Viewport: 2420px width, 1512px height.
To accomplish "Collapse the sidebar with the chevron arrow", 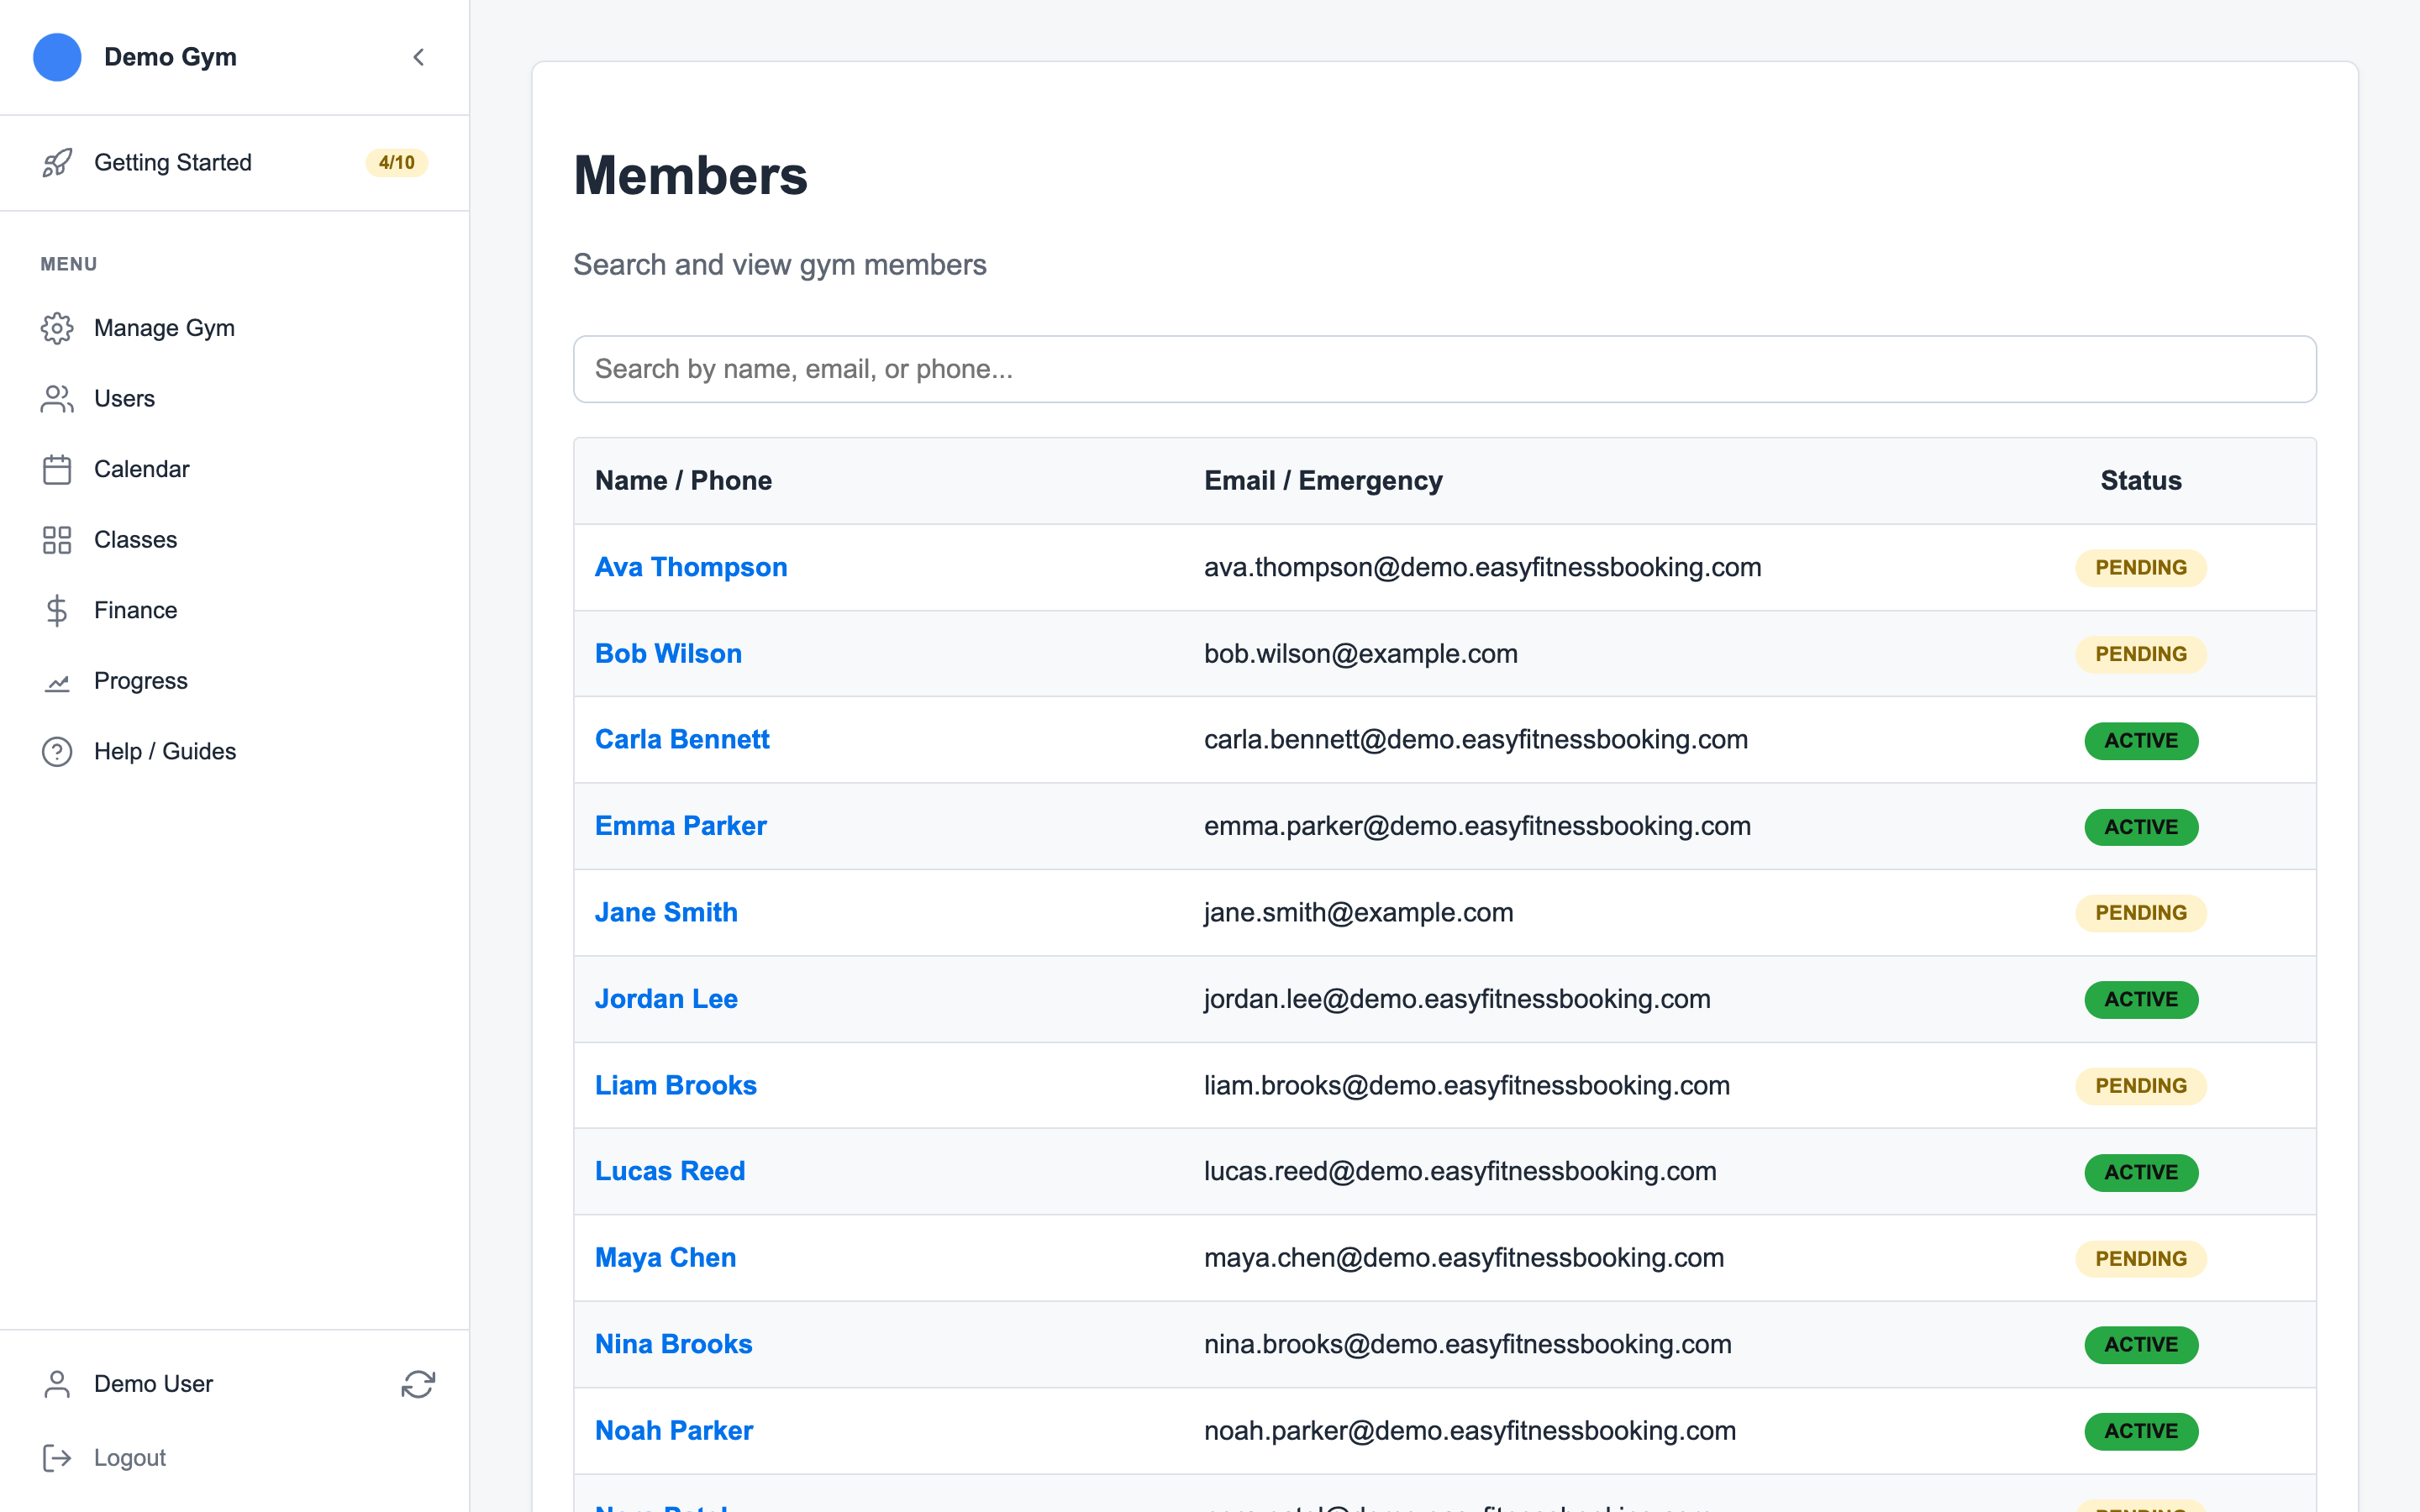I will [418, 57].
